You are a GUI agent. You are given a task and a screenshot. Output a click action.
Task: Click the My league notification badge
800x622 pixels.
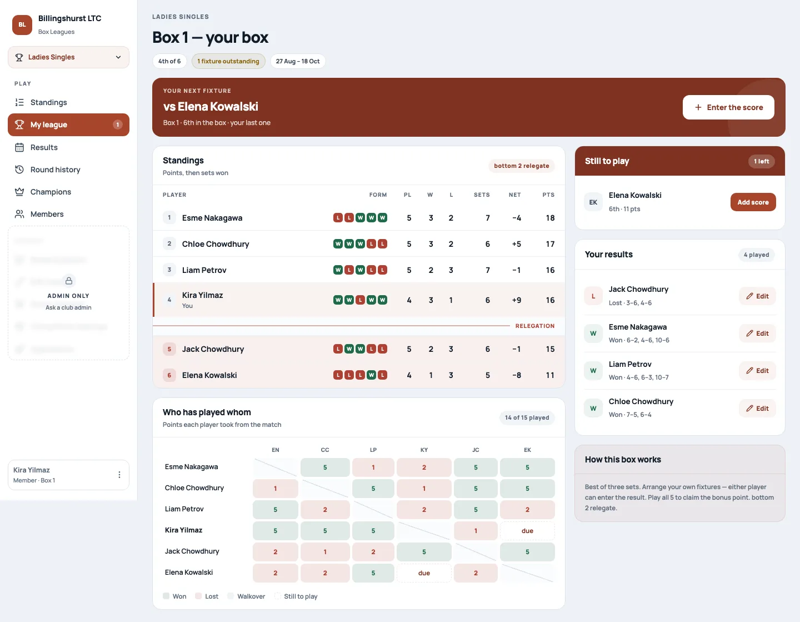pos(117,125)
